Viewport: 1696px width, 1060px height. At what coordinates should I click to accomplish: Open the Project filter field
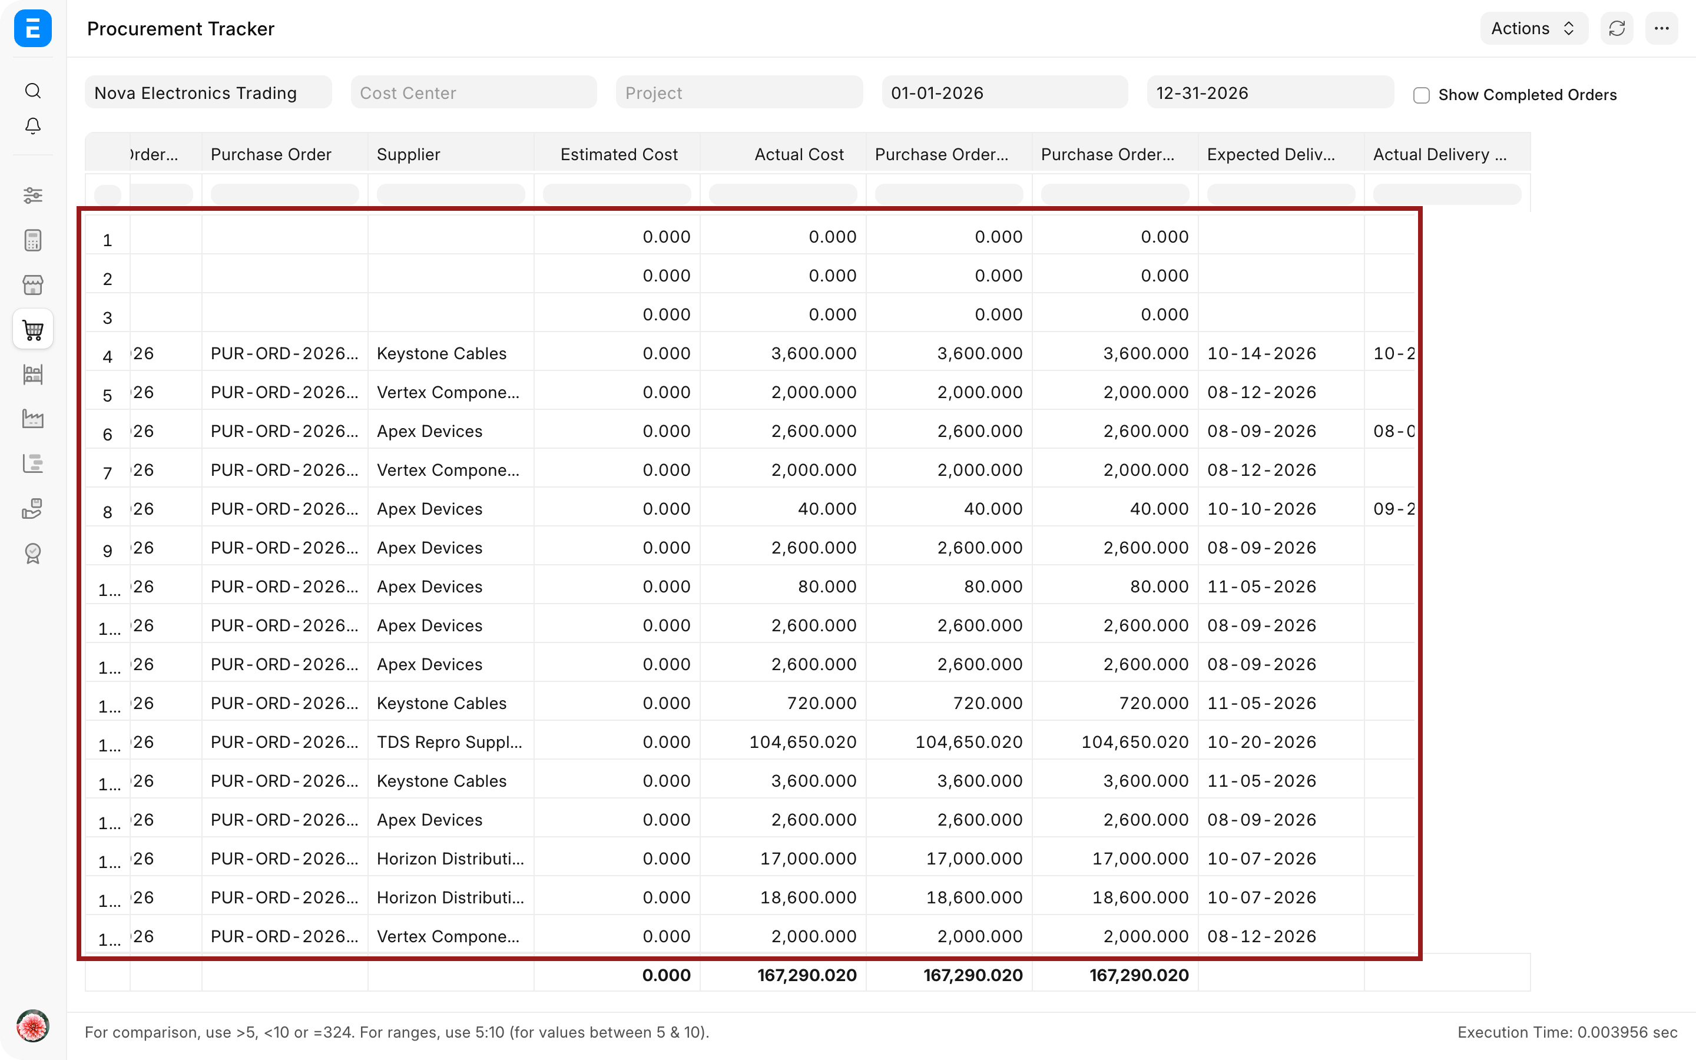click(x=740, y=92)
